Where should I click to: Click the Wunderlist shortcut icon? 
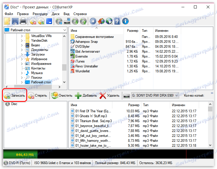73,71
